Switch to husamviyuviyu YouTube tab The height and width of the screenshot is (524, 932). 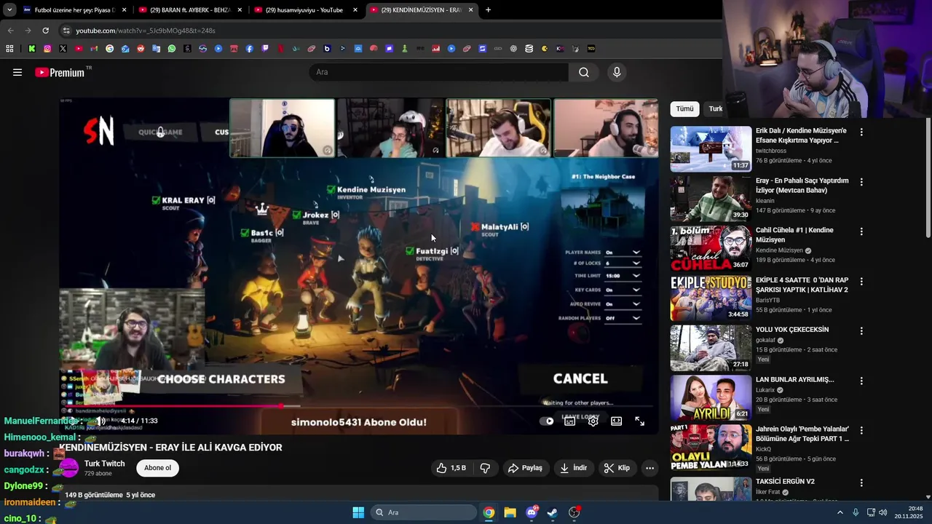(306, 10)
